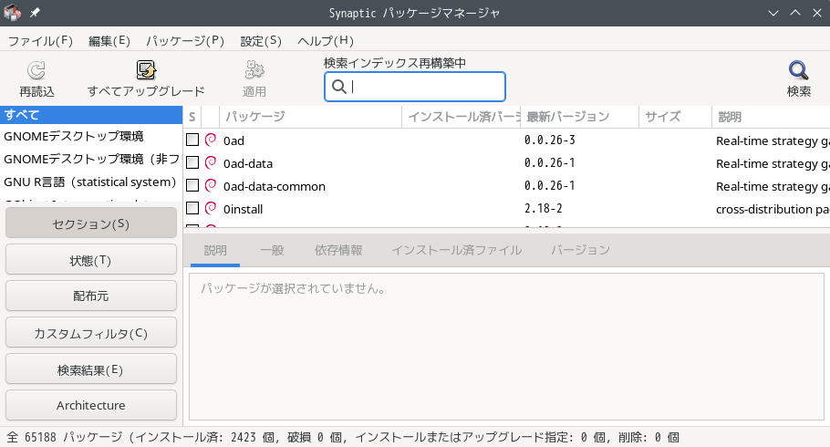This screenshot has width=830, height=447.
Task: Sort by the 最新バージョン column header
Action: (x=579, y=117)
